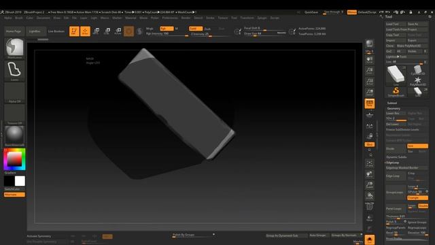Collapse the Geometry section
This screenshot has height=245, width=435.
pyautogui.click(x=394, y=108)
